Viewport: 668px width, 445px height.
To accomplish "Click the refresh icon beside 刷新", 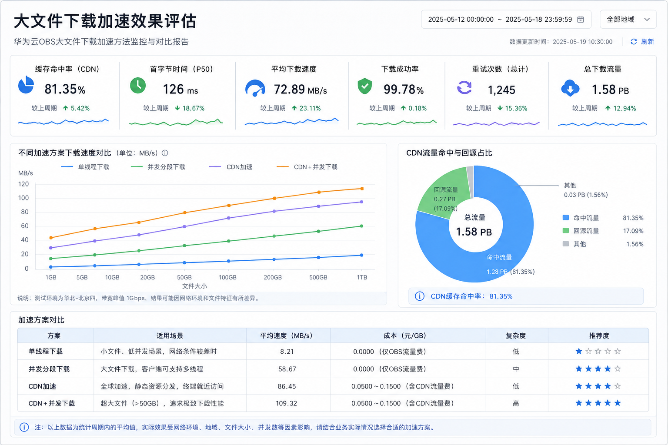I will pyautogui.click(x=634, y=42).
